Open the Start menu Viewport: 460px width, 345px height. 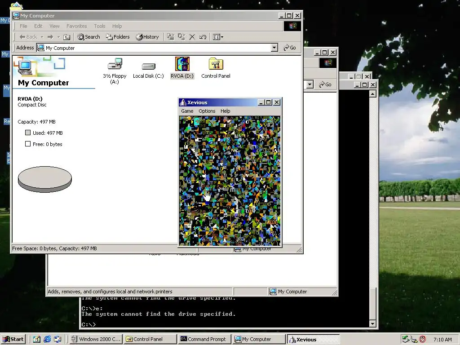click(13, 339)
